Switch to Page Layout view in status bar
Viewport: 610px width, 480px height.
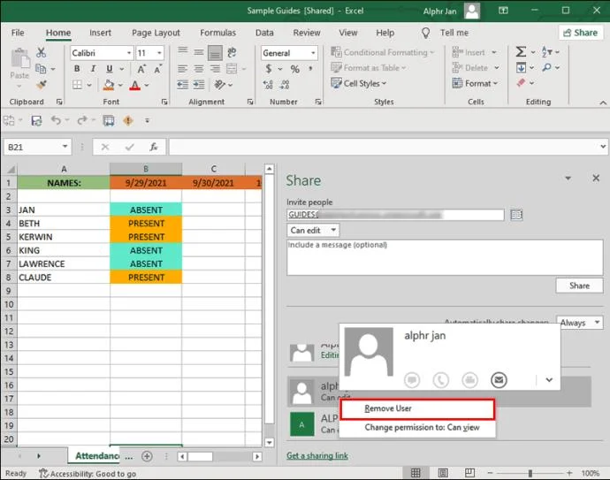pos(443,473)
